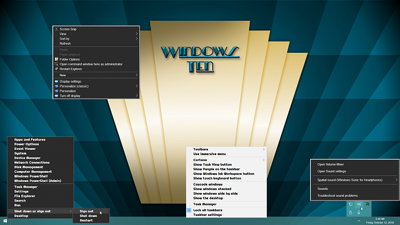The height and width of the screenshot is (225, 400).
Task: Click the command window icon in the context menu
Action: pos(57,64)
